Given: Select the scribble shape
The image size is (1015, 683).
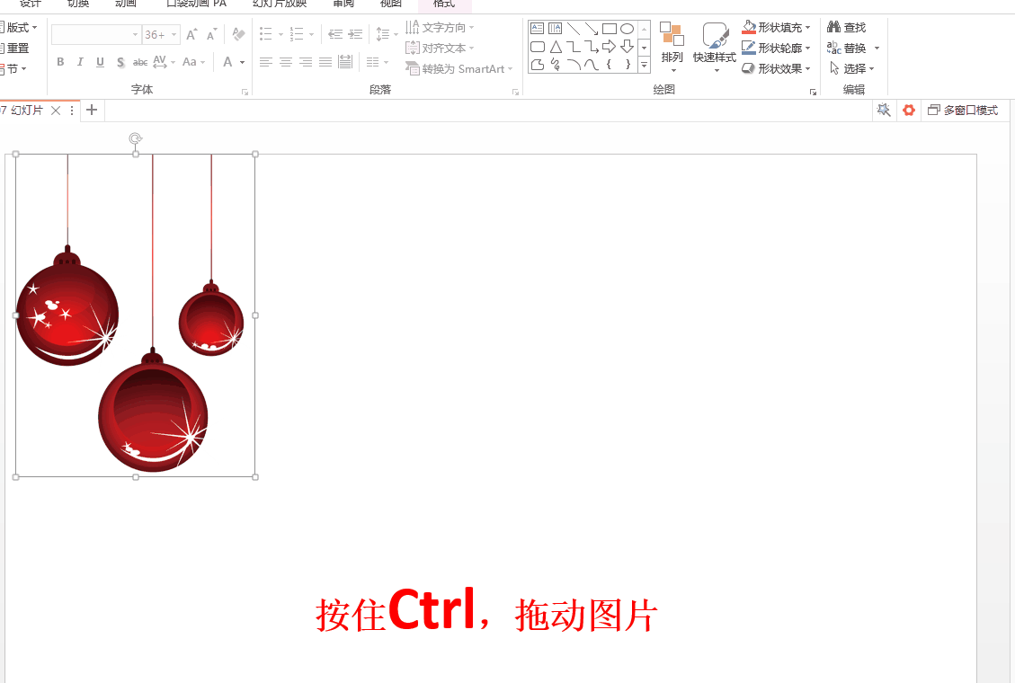Looking at the screenshot, I should coord(556,64).
